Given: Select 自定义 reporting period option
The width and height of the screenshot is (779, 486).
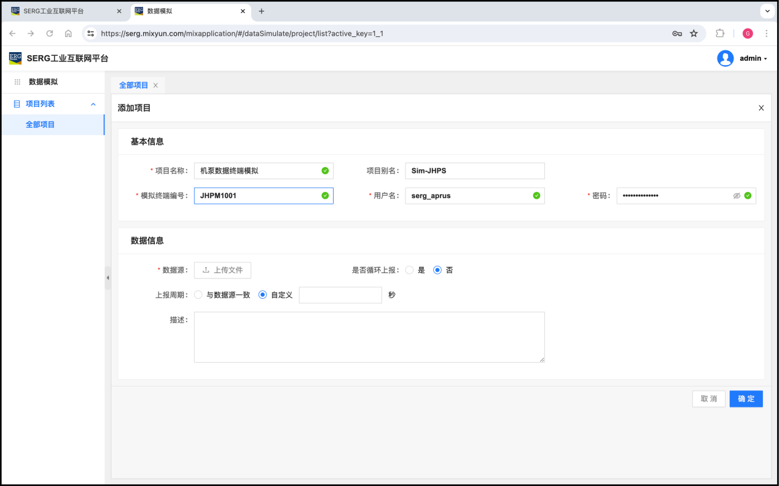Looking at the screenshot, I should coord(263,295).
